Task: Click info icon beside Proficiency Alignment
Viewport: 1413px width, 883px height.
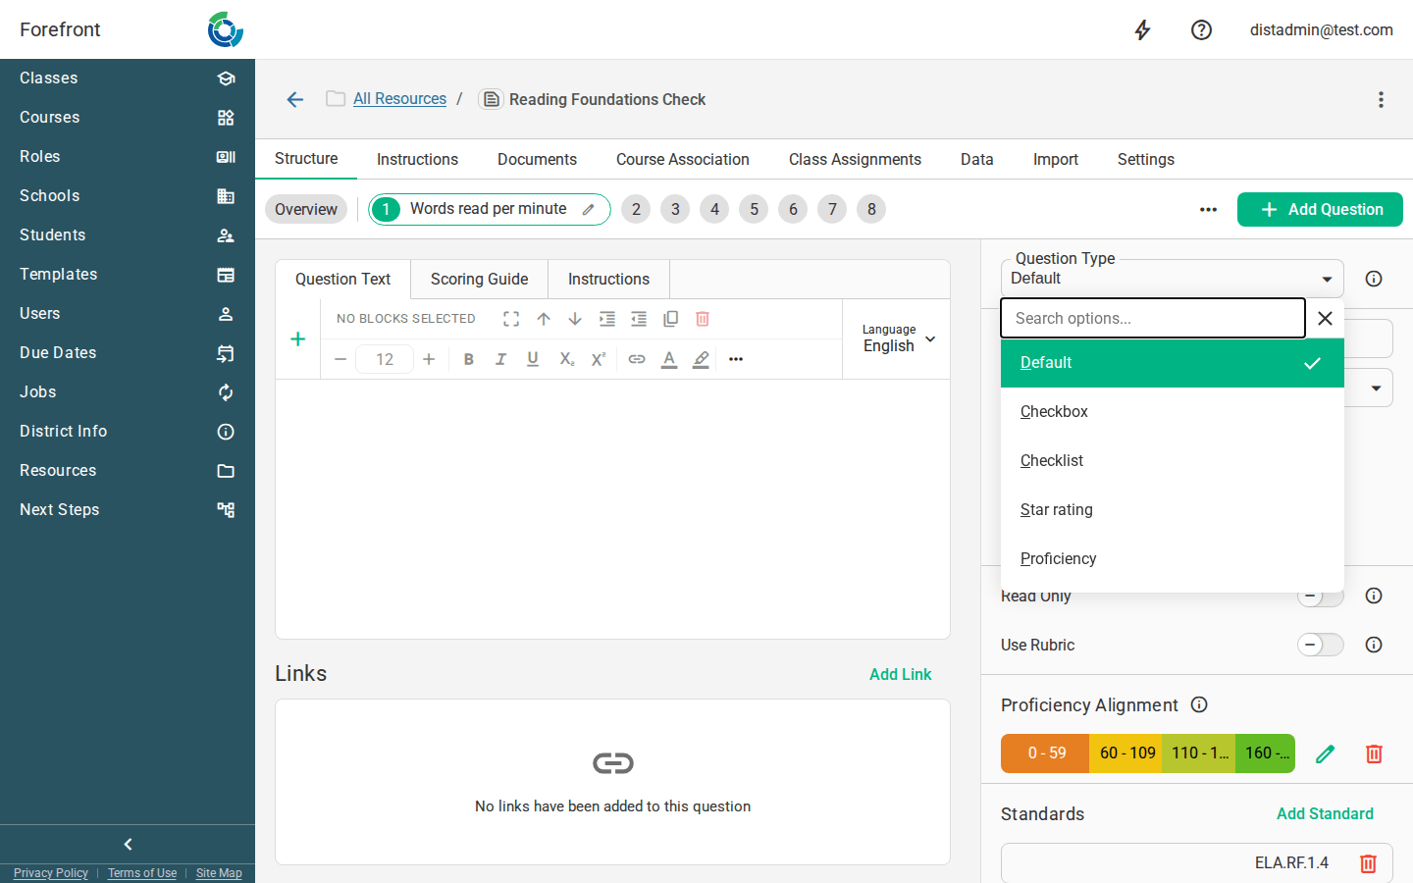Action: click(x=1199, y=704)
